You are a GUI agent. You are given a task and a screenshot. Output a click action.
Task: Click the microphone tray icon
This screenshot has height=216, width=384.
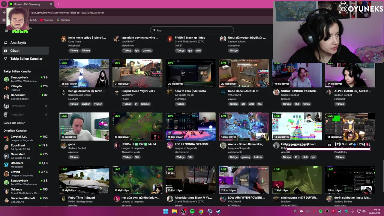(352, 211)
